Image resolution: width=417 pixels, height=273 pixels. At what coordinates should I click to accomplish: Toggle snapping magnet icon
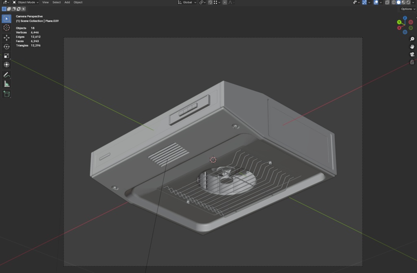coord(210,2)
